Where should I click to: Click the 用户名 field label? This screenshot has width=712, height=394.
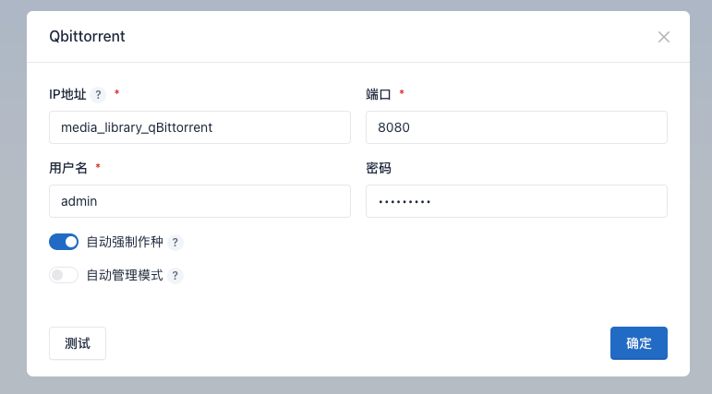pyautogui.click(x=67, y=168)
